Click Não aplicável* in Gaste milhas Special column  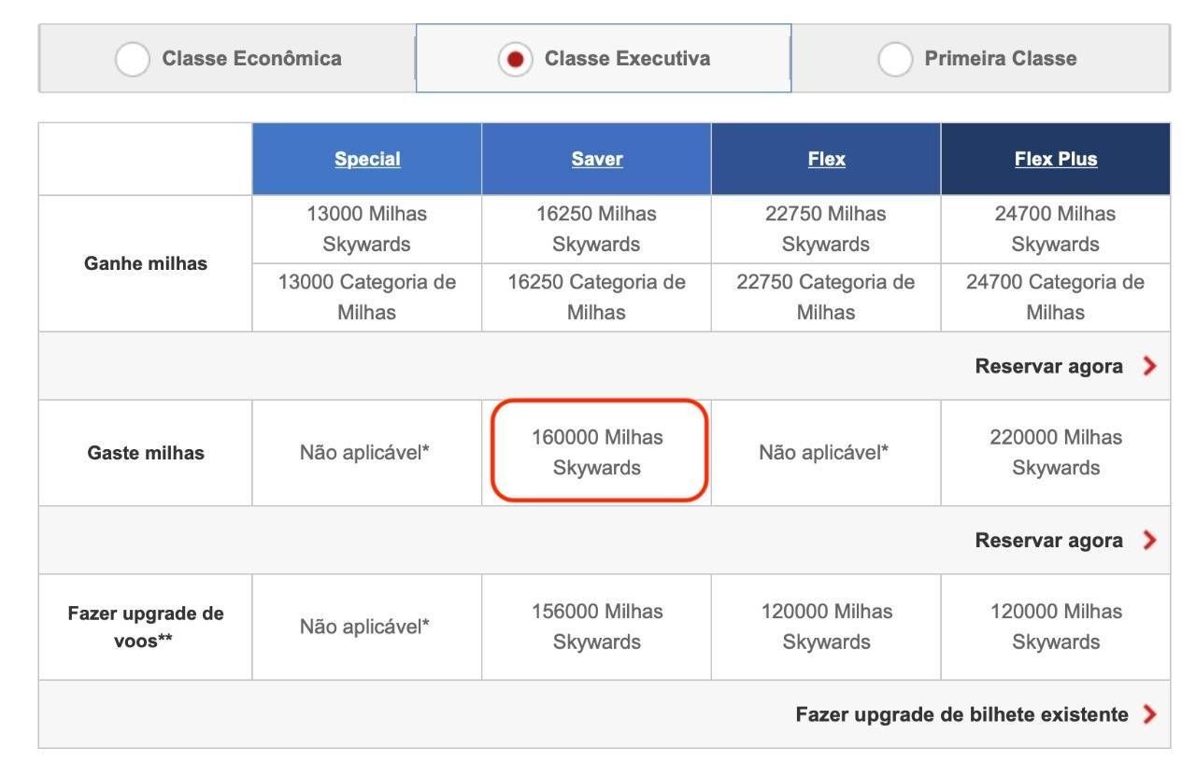coord(365,453)
